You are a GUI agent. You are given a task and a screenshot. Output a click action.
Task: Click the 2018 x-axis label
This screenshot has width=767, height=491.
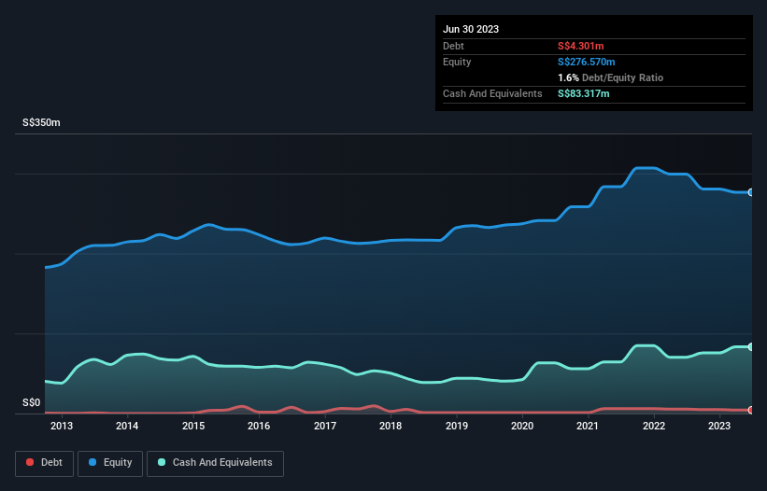point(391,426)
